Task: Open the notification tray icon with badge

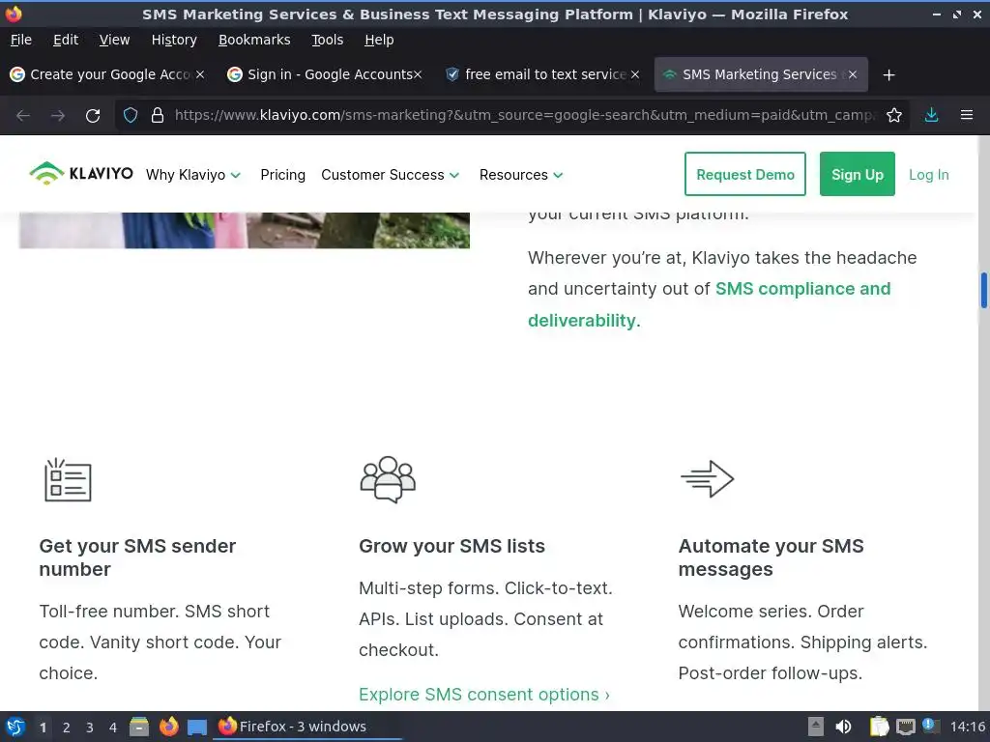Action: coord(930,726)
